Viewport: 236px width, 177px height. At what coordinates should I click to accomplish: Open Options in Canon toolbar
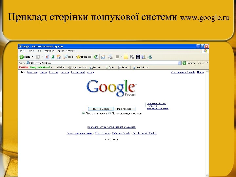[111, 68]
